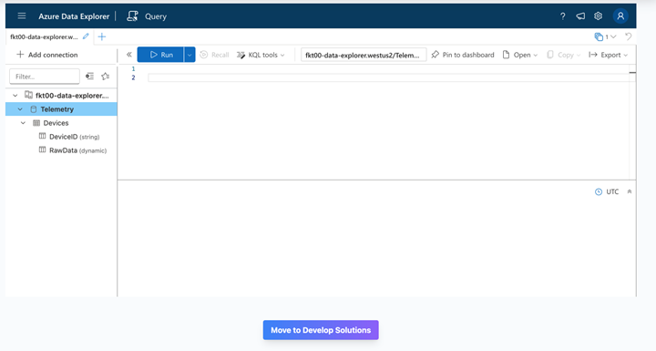Click the favorites star icon beside Filter
The width and height of the screenshot is (656, 351).
tap(106, 77)
